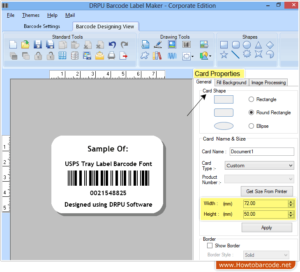
Task: Open the General properties tab
Action: tap(204, 82)
